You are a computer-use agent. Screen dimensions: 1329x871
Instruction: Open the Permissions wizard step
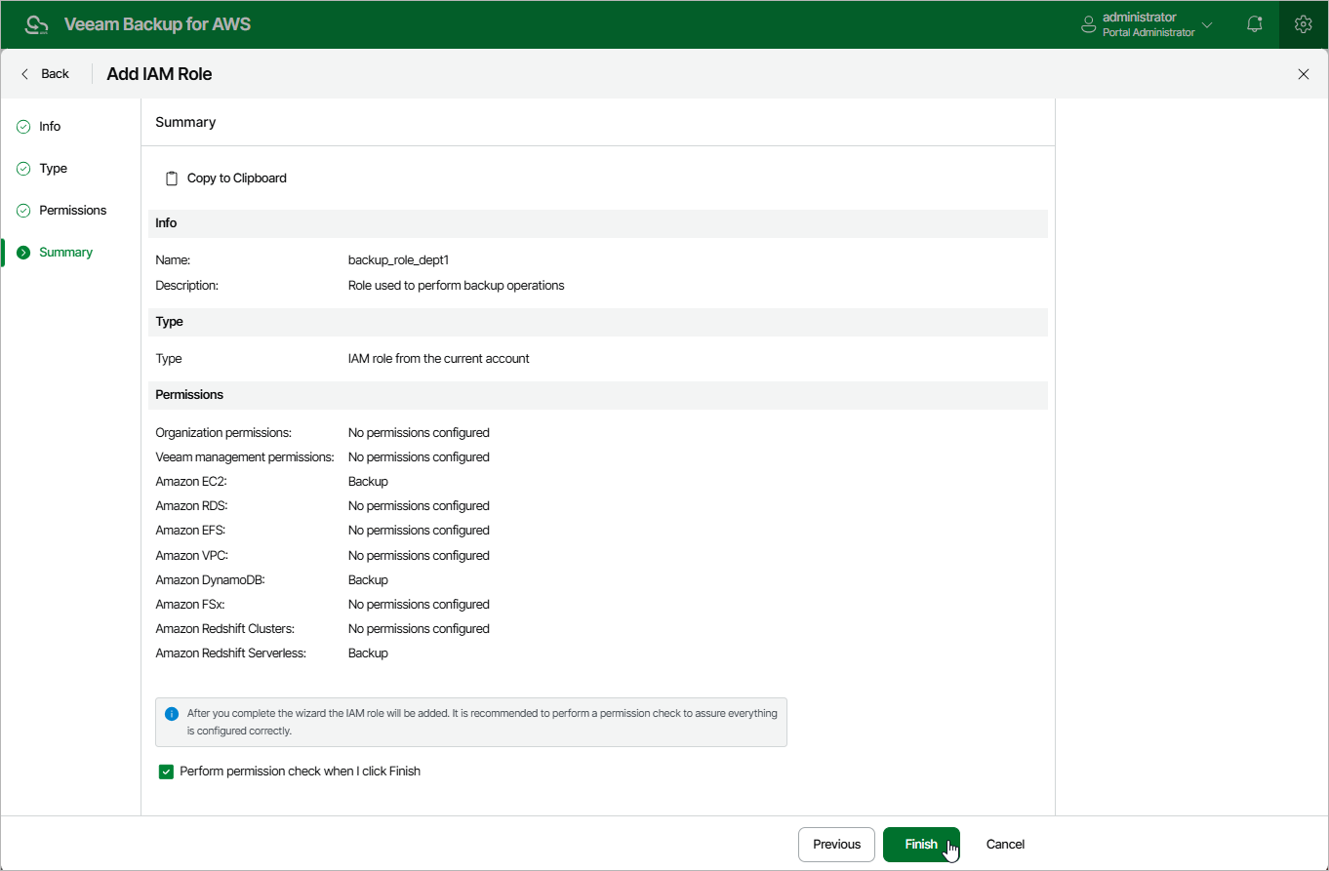73,211
